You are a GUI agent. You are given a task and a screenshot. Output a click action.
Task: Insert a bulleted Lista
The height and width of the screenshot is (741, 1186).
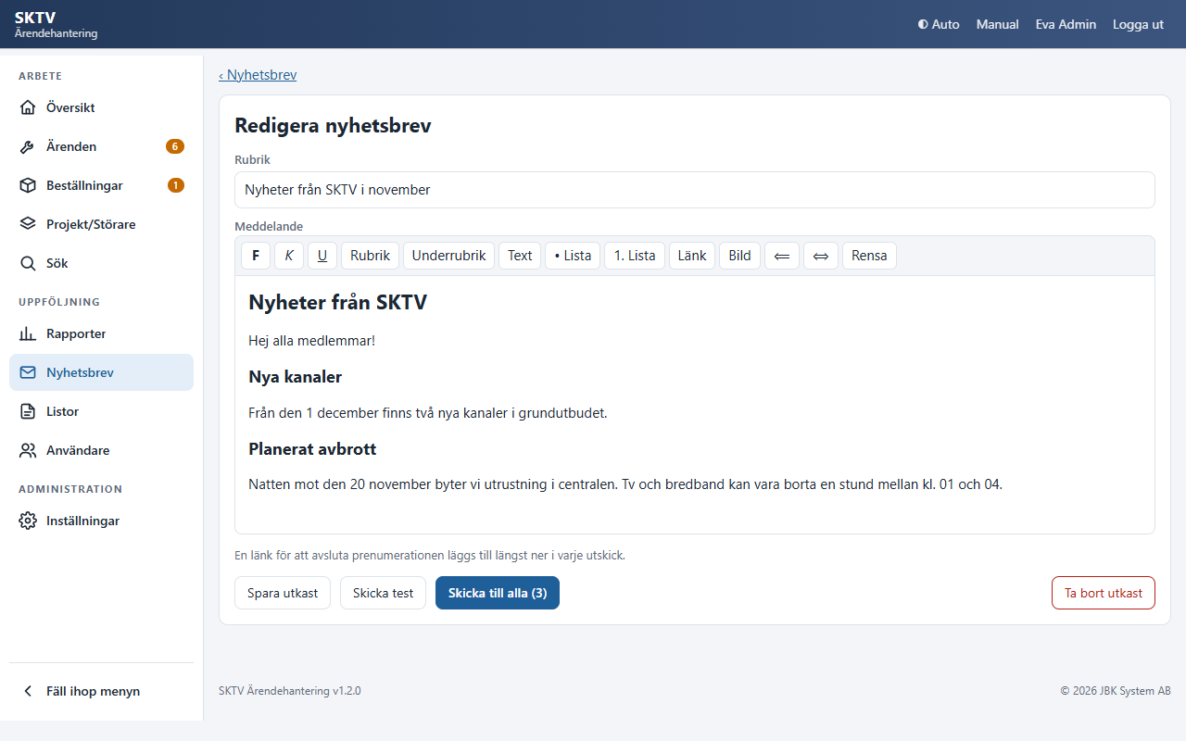[573, 256]
